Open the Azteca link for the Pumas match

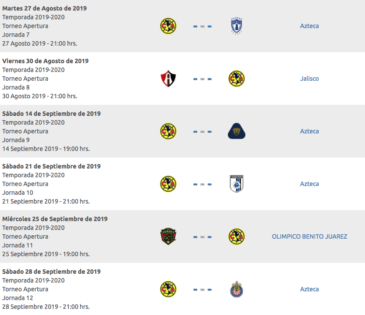pyautogui.click(x=309, y=131)
